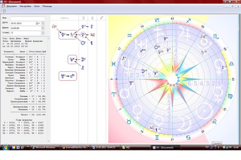Open the Помощь menu
The image size is (241, 160).
click(x=47, y=6)
